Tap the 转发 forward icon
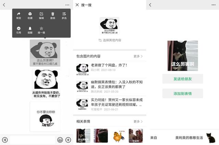This screenshot has height=145, width=219. (x=18, y=16)
